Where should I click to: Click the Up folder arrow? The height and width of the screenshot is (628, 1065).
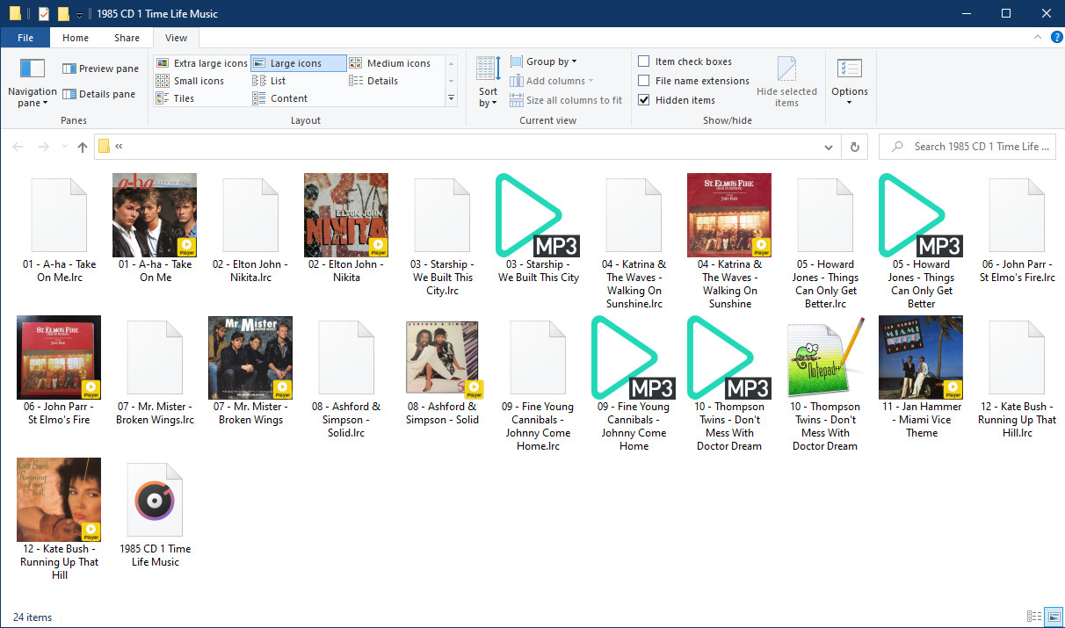tap(83, 147)
